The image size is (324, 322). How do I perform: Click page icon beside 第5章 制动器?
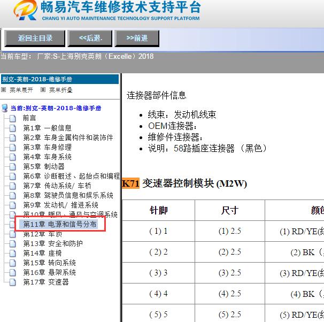(x=13, y=166)
